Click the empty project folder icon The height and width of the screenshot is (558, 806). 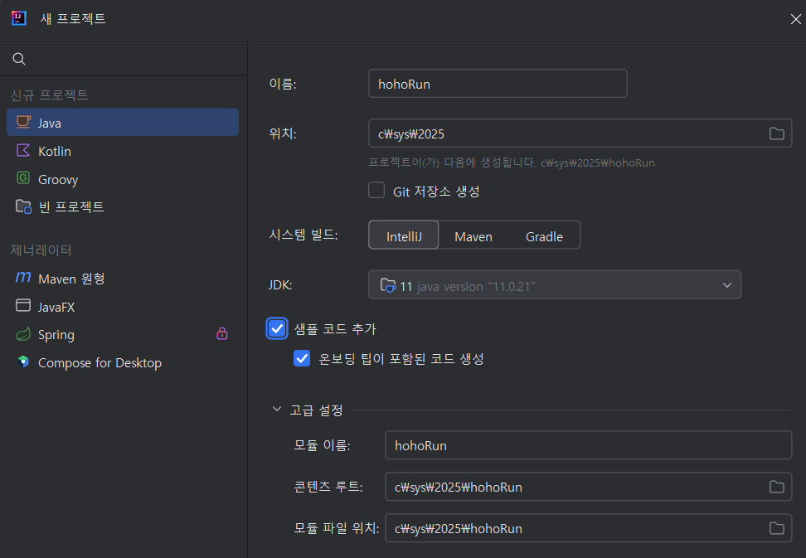coord(23,206)
